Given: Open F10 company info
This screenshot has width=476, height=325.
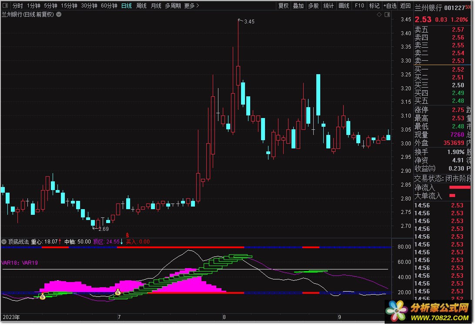Looking at the screenshot, I should (x=359, y=6).
